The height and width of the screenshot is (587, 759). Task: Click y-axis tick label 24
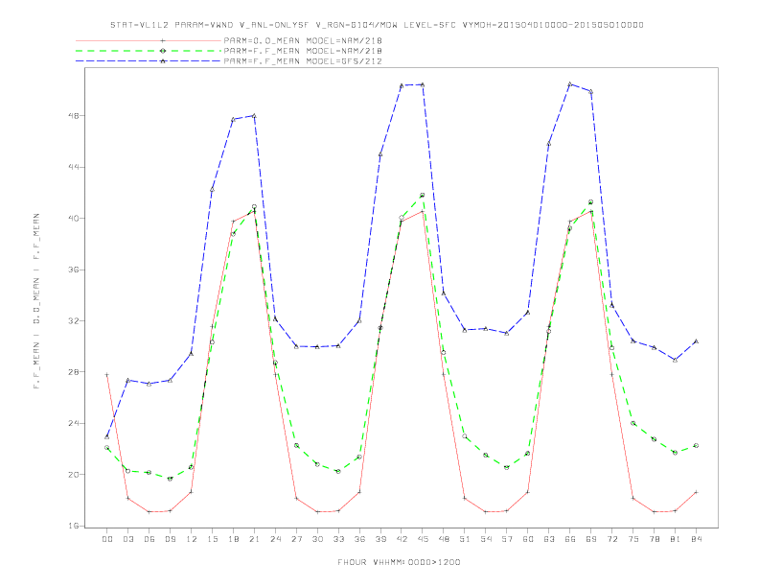(x=76, y=423)
